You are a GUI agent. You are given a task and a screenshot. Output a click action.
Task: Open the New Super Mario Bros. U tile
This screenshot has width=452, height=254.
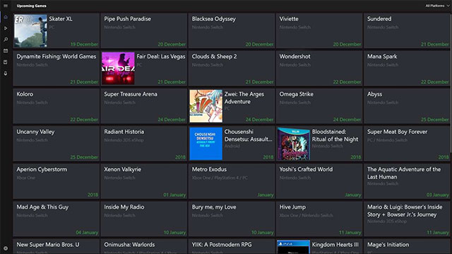pos(56,246)
